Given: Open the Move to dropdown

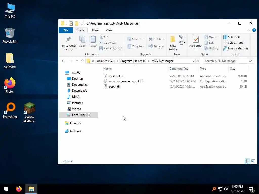Looking at the screenshot, I should click(x=136, y=39).
